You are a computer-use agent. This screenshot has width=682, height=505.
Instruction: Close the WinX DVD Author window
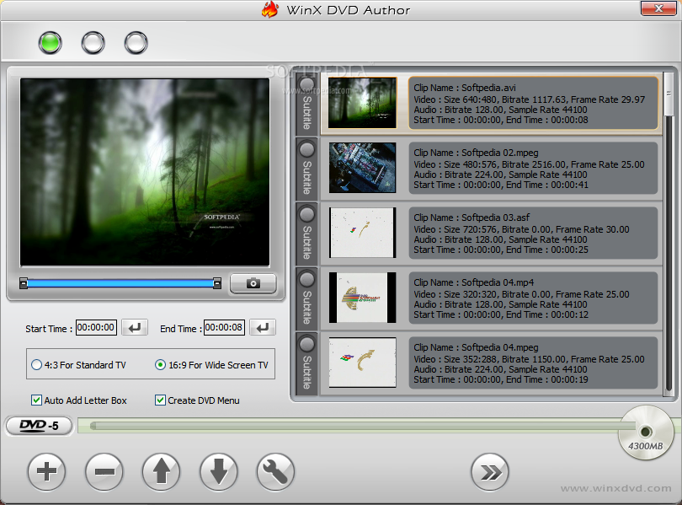pyautogui.click(x=658, y=8)
